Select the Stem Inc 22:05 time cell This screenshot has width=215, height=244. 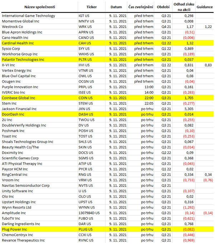(149, 104)
